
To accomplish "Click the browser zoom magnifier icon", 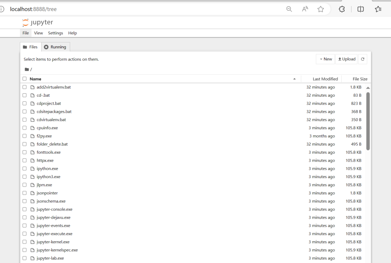I will pos(289,9).
